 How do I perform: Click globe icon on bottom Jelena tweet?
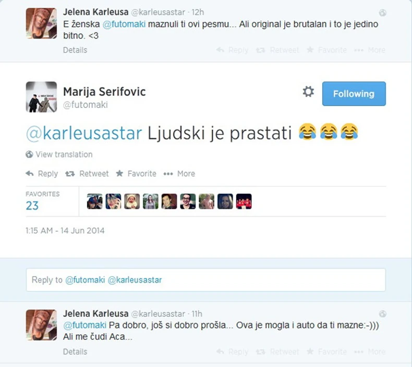[382, 314]
